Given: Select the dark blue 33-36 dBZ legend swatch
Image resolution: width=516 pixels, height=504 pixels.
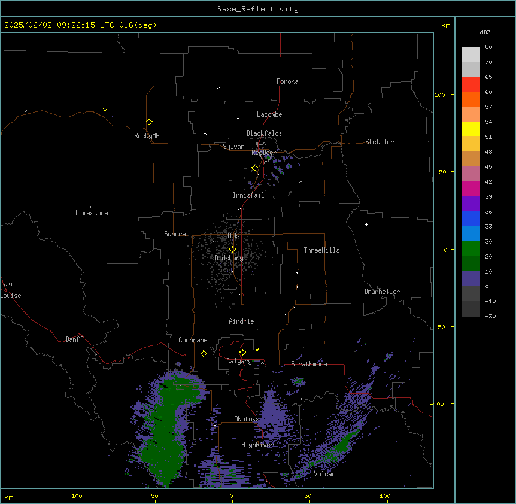Looking at the screenshot, I should 471,218.
